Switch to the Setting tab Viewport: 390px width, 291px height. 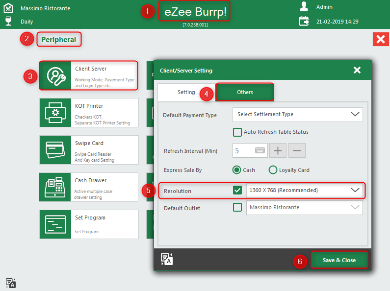(186, 93)
